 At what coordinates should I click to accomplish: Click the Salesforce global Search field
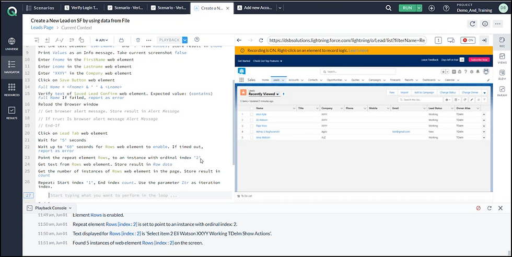tap(358, 72)
